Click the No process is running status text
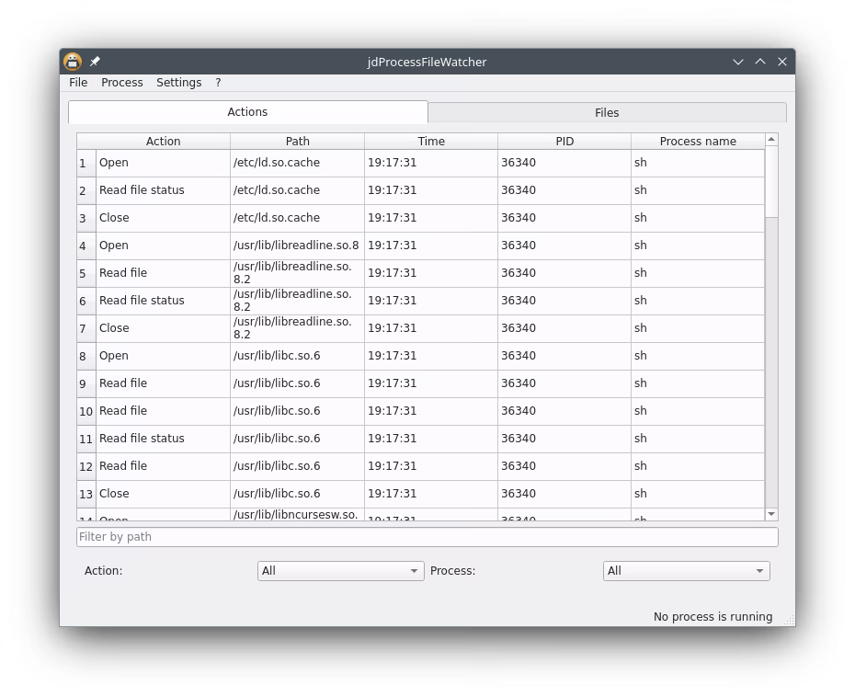This screenshot has width=855, height=697. coord(712,617)
